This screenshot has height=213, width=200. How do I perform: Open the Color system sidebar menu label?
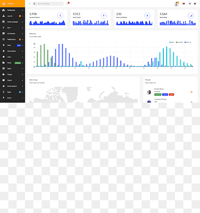tap(12, 51)
